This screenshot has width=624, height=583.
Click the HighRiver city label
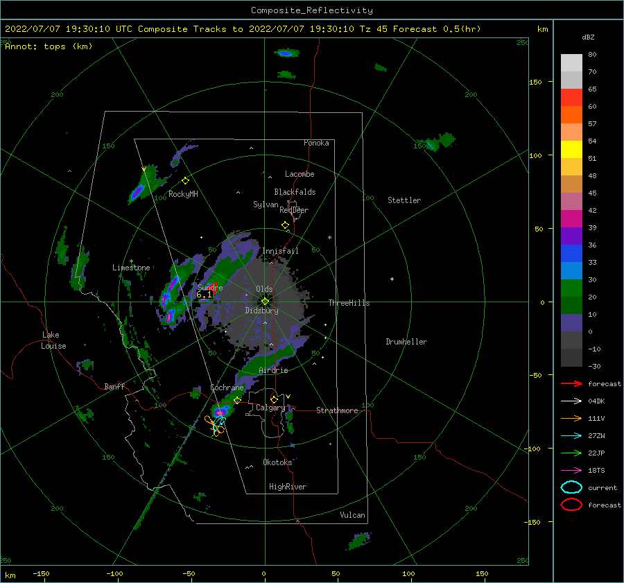coord(288,487)
